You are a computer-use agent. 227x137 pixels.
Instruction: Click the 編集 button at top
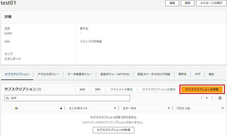pos(172,3)
